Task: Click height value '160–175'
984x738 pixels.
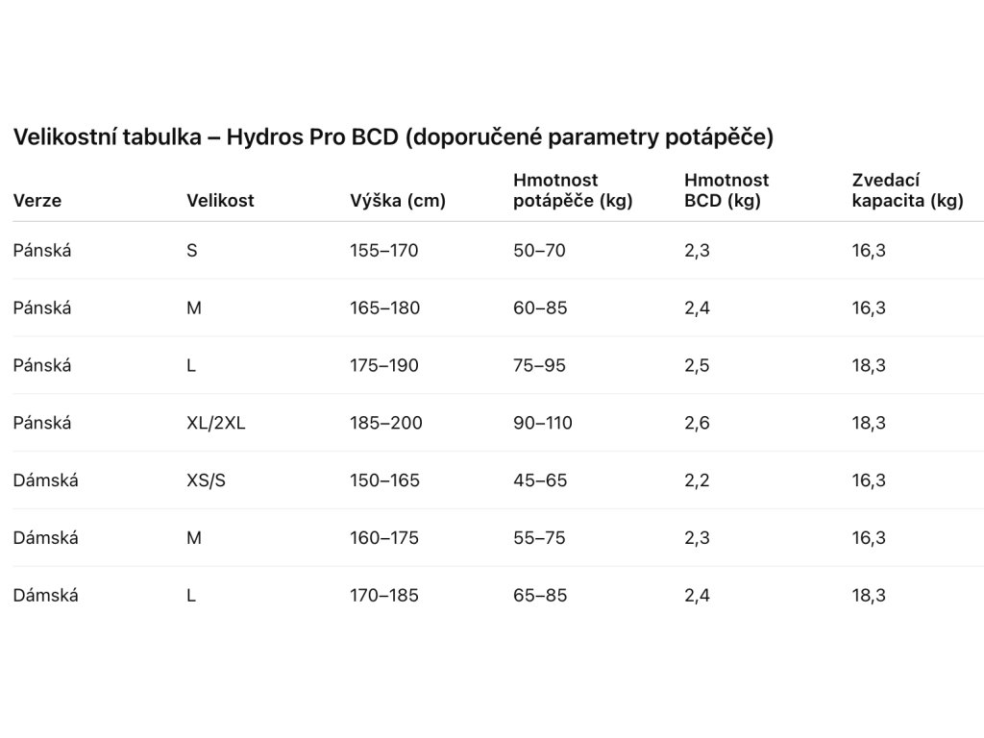Action: click(384, 538)
